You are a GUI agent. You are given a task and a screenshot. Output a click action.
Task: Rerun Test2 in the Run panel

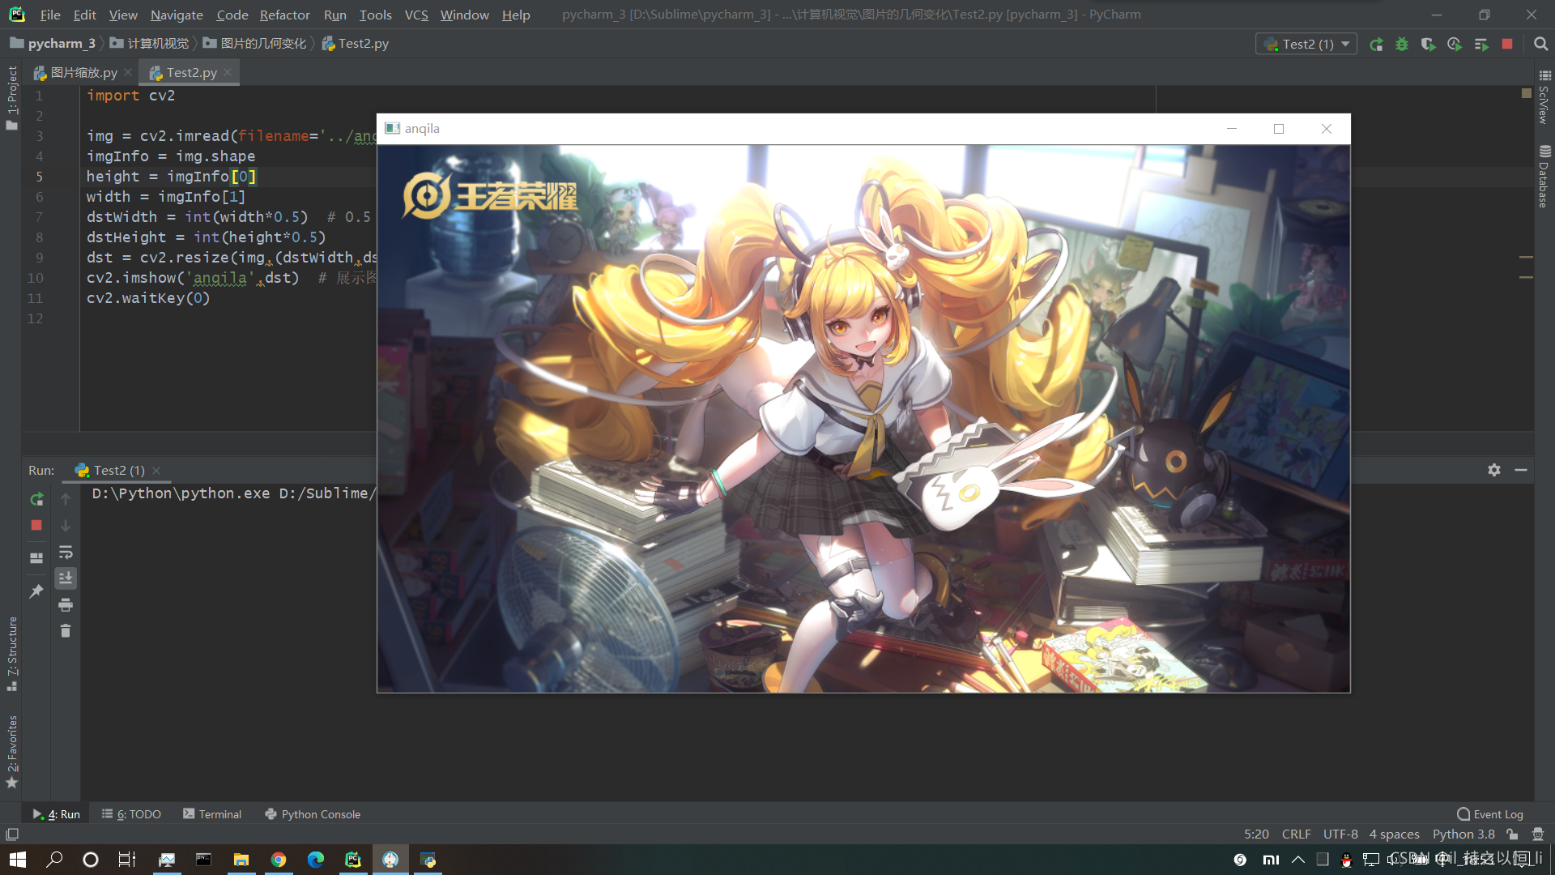[x=36, y=499]
